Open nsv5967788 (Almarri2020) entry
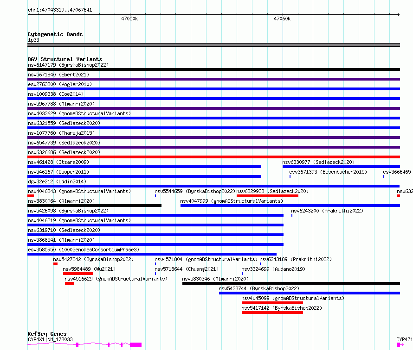Viewport: 413px width, 350px height. click(x=61, y=104)
